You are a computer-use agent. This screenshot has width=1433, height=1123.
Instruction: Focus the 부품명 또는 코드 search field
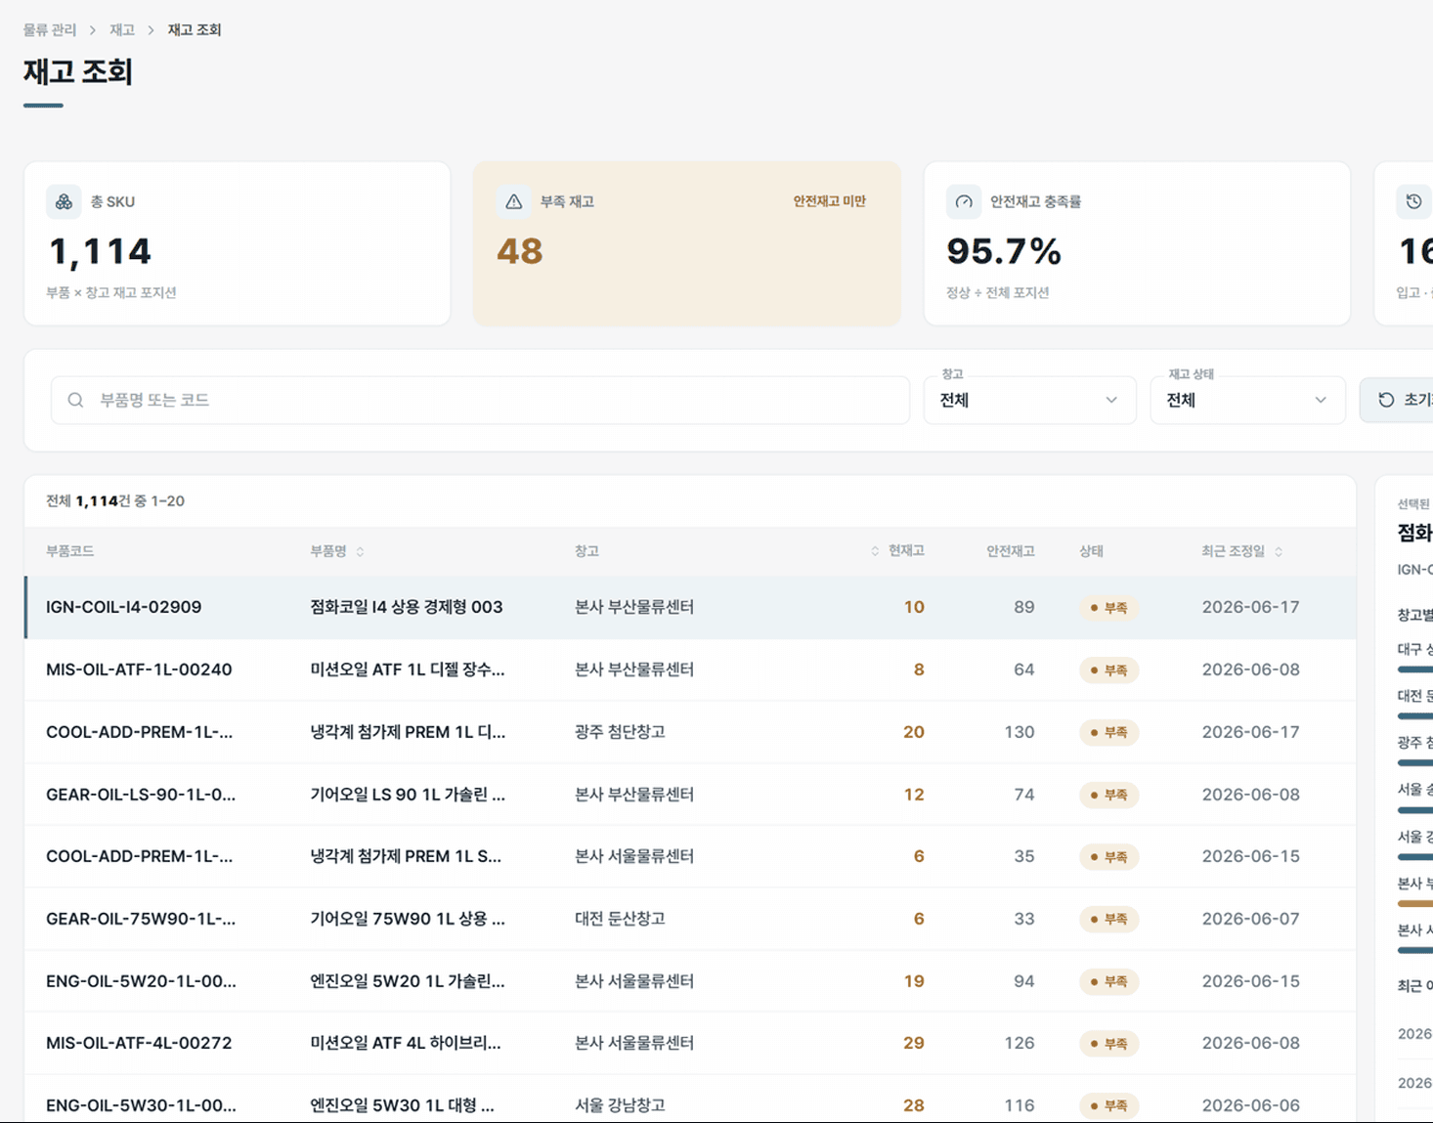(480, 400)
